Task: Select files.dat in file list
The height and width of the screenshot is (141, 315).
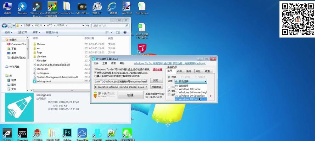Action: (x=41, y=61)
